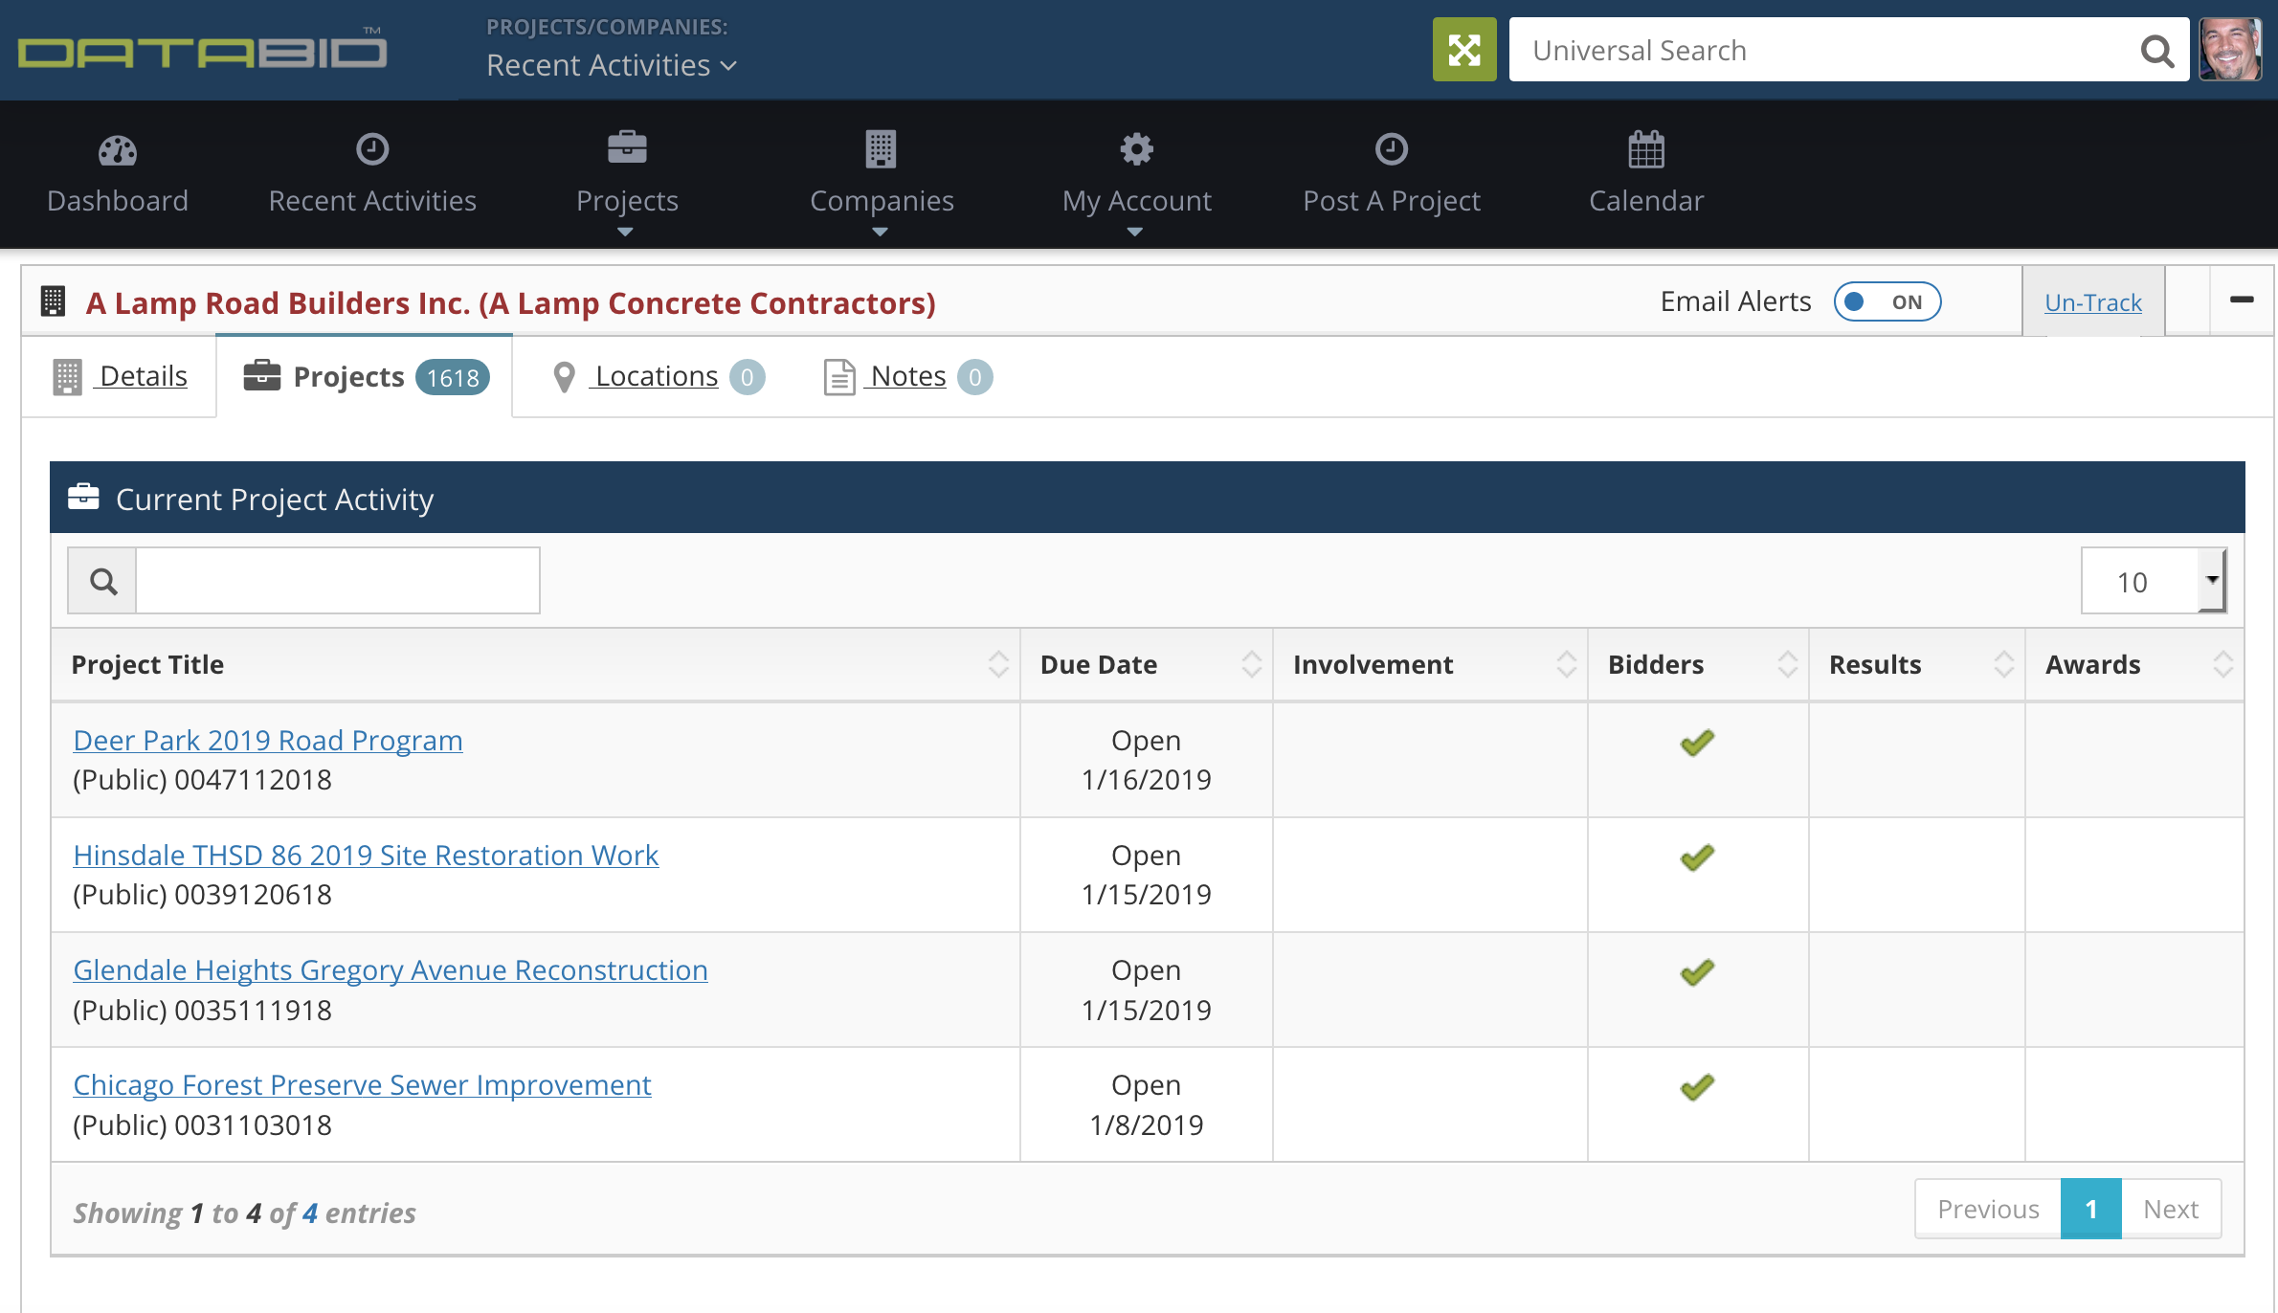Click the Notes document icon
The height and width of the screenshot is (1313, 2278).
(x=839, y=377)
